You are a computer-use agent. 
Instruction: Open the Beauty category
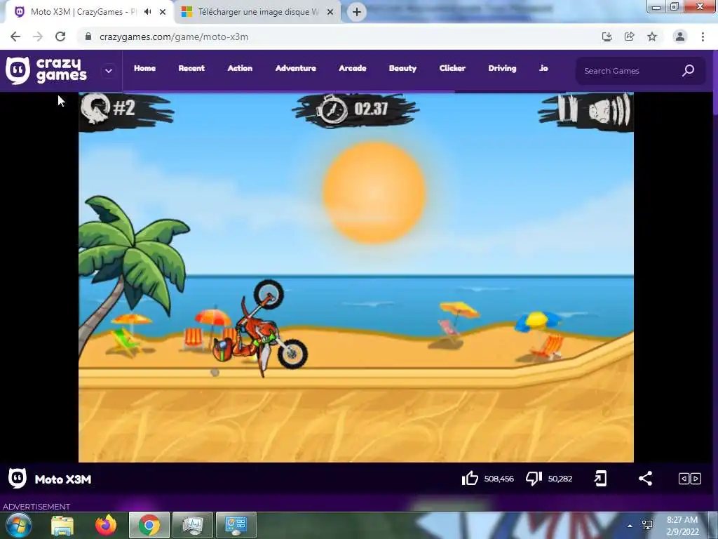click(x=402, y=68)
